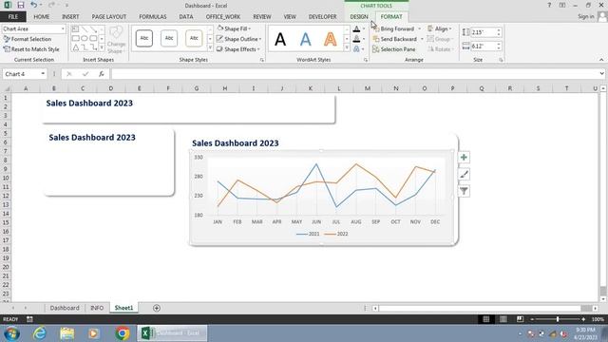
Task: Switch to the INSERT tab
Action: pos(70,17)
